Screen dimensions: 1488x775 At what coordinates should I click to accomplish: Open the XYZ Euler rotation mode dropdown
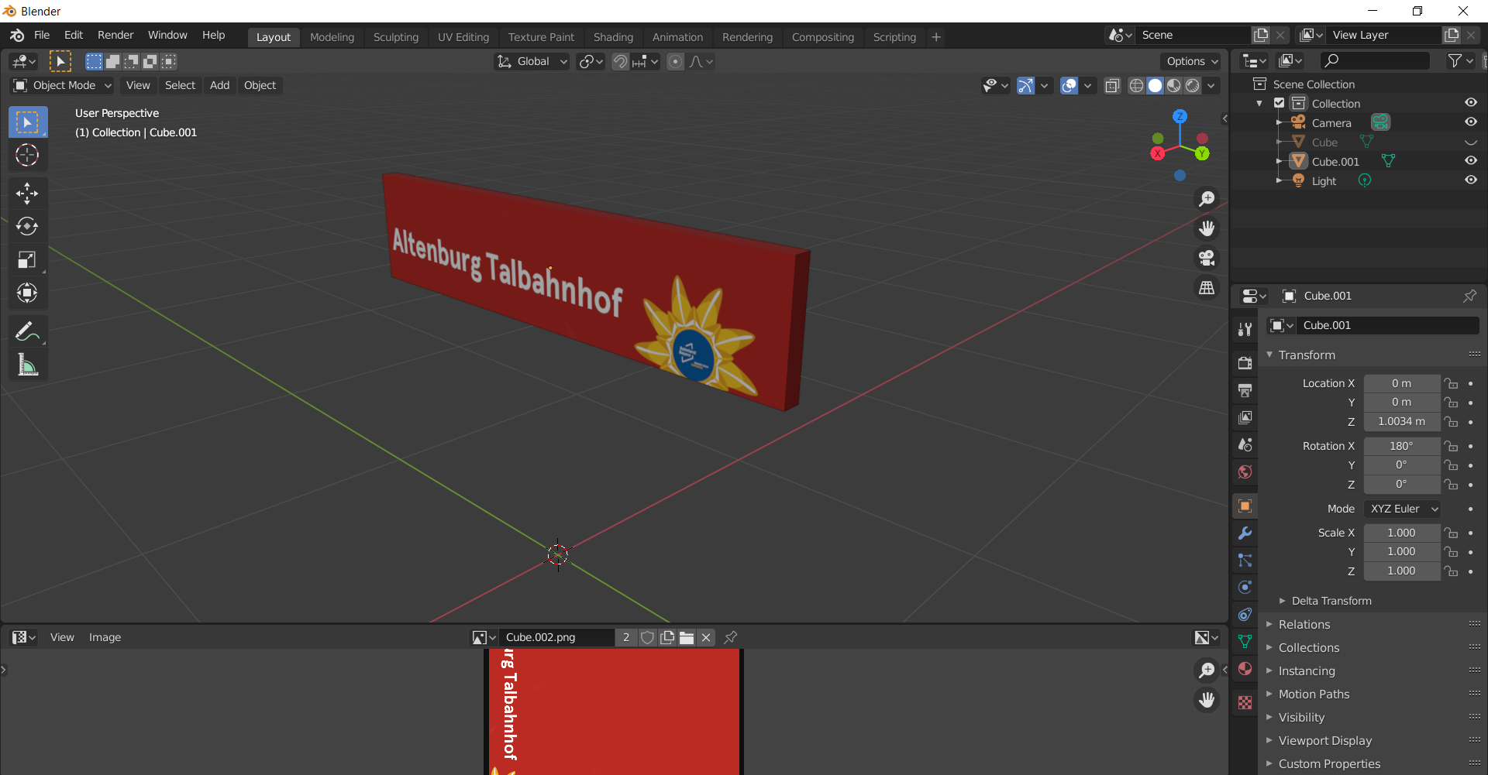point(1402,509)
